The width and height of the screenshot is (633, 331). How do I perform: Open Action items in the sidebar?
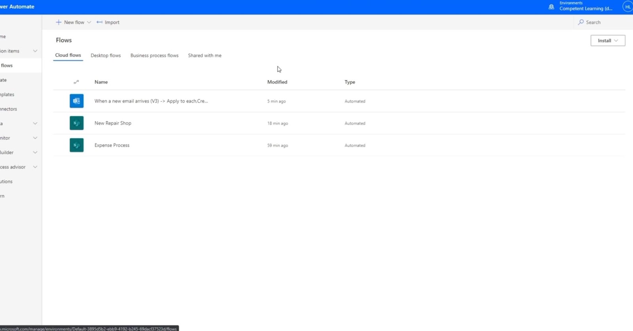coord(9,51)
